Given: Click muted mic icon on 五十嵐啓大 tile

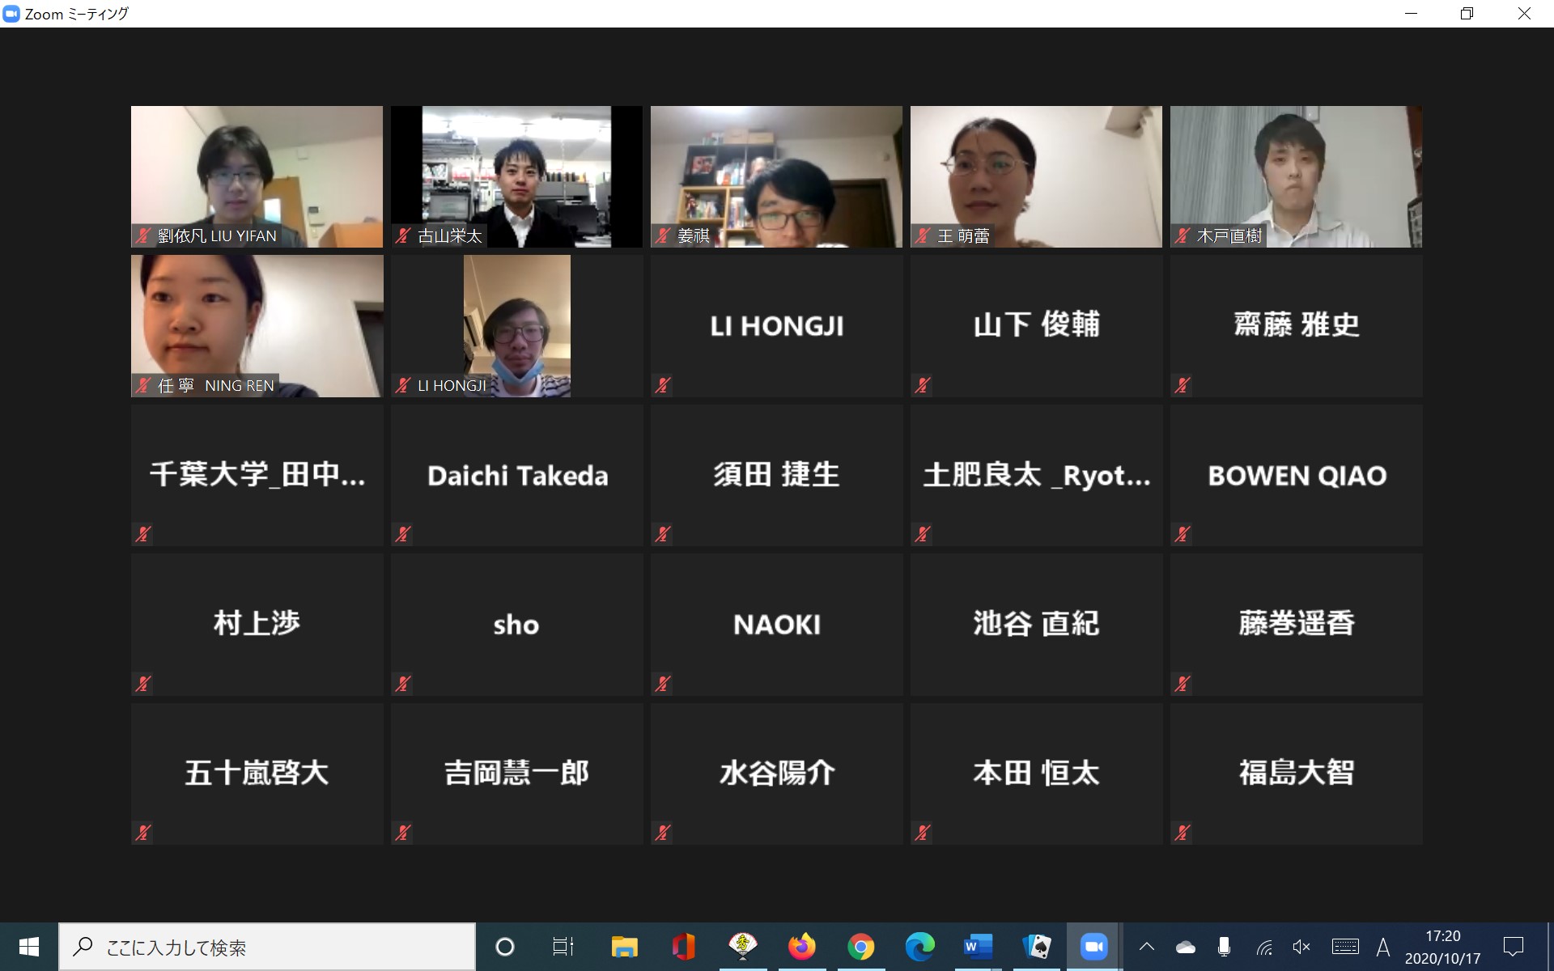Looking at the screenshot, I should click(144, 833).
